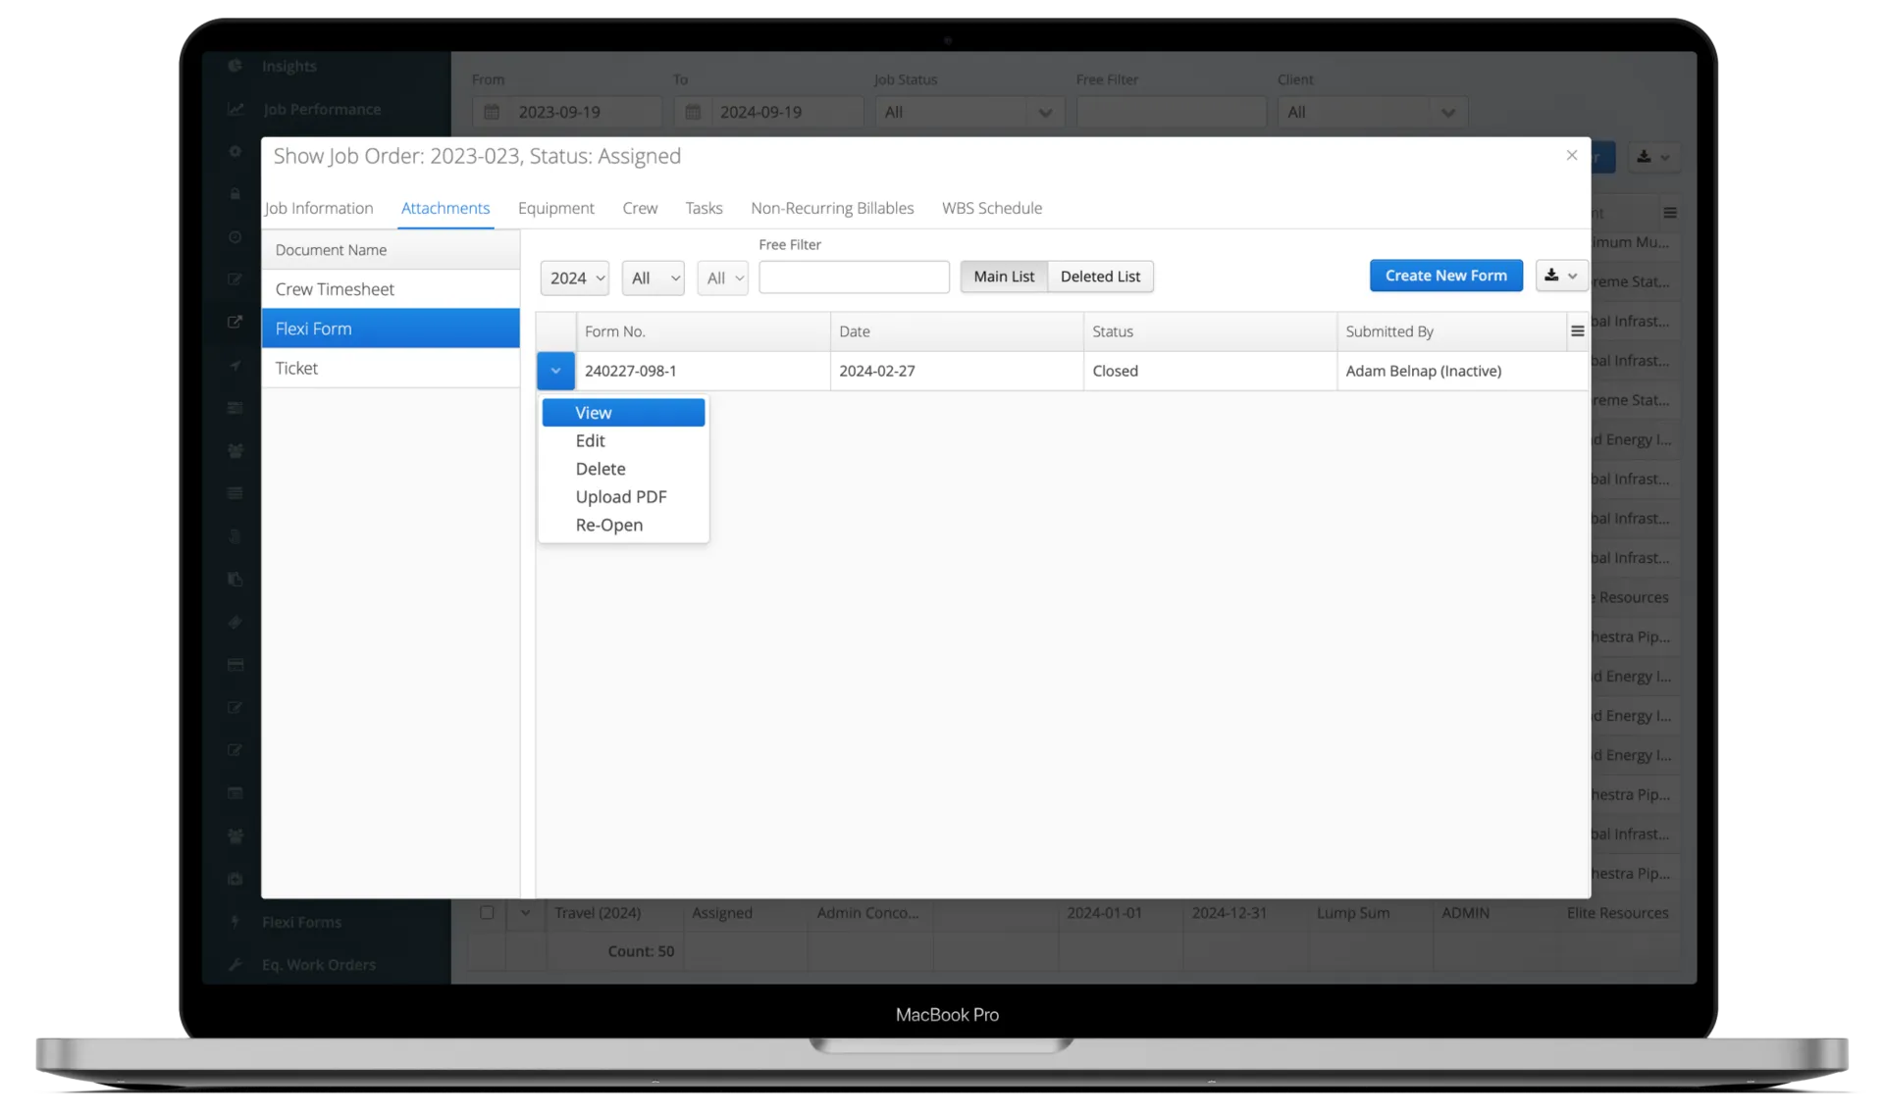This screenshot has width=1884, height=1115.
Task: Select Flexi Form document
Action: [x=391, y=329]
